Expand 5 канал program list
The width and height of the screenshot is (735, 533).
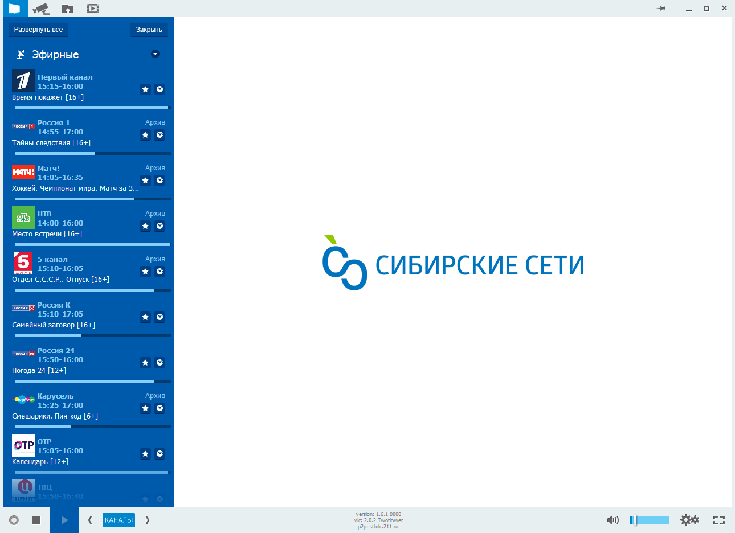pos(160,272)
